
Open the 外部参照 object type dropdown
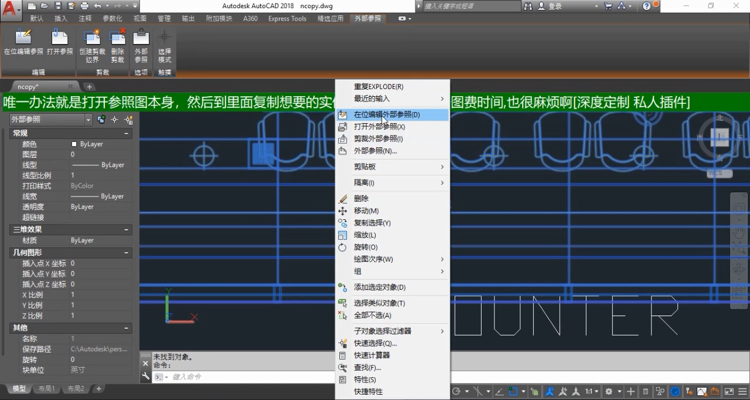pyautogui.click(x=88, y=120)
